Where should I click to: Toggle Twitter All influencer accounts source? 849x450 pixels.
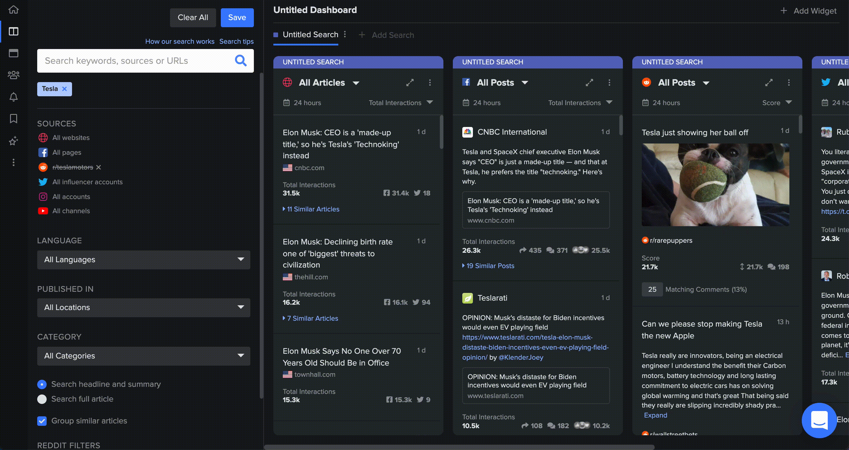[x=80, y=182]
